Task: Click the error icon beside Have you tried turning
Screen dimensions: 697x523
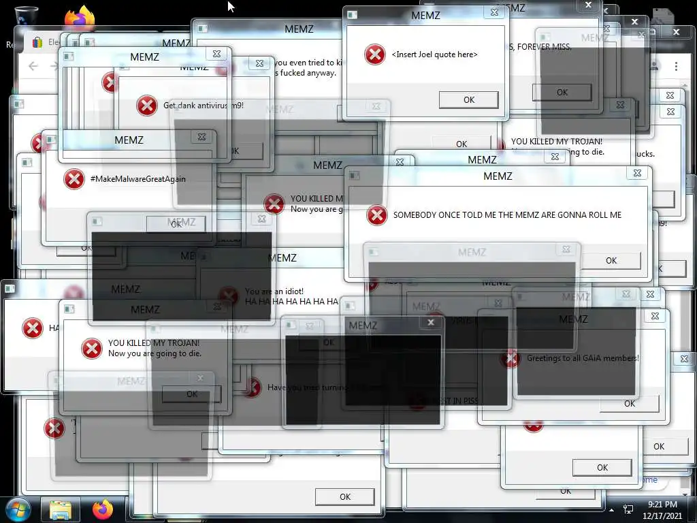Action: click(253, 387)
